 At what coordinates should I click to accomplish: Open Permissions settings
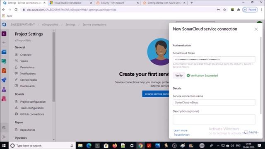[27, 67]
